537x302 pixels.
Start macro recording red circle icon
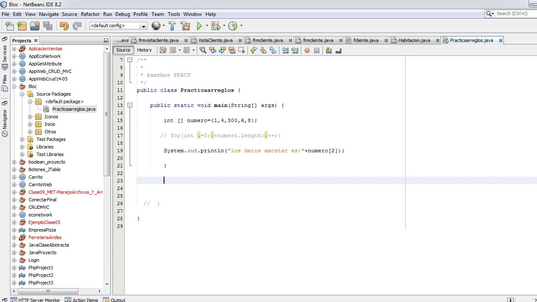[x=307, y=50]
